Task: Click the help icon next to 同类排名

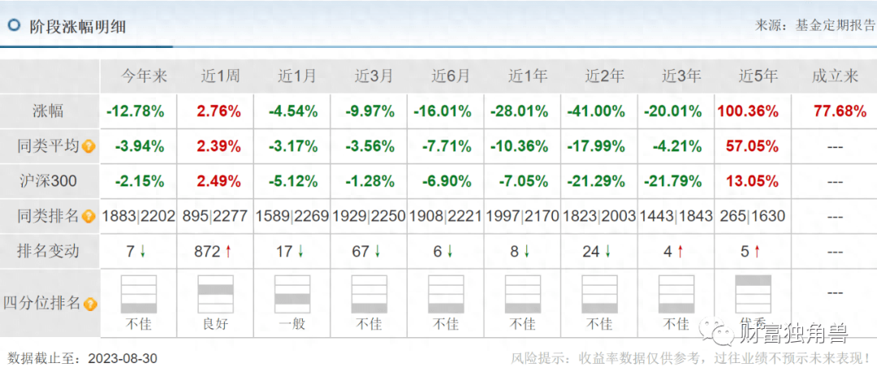Action: 89,217
